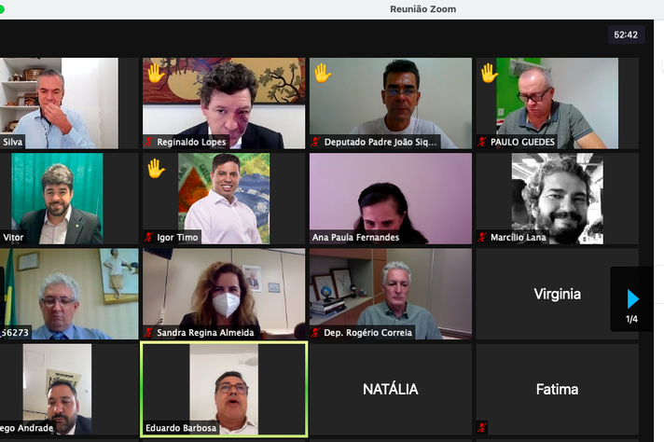Select Ana Paula Fernandes video tile
Image resolution: width=664 pixels, height=442 pixels.
(391, 199)
